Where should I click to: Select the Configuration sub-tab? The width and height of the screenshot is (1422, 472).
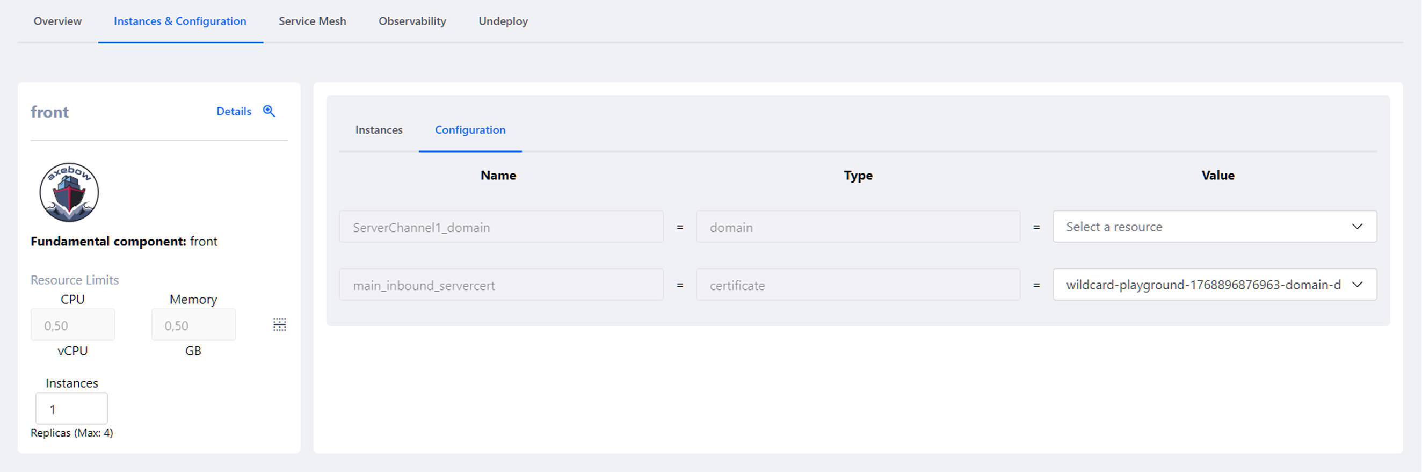point(470,130)
